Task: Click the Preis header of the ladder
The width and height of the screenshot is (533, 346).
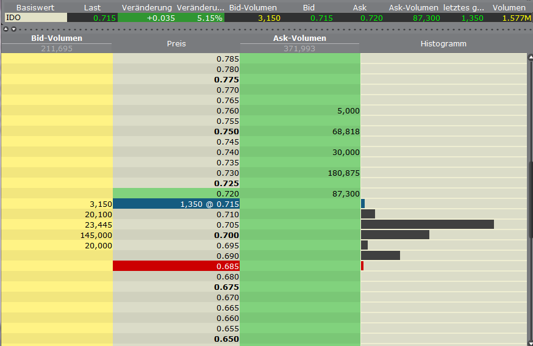Action: [176, 43]
